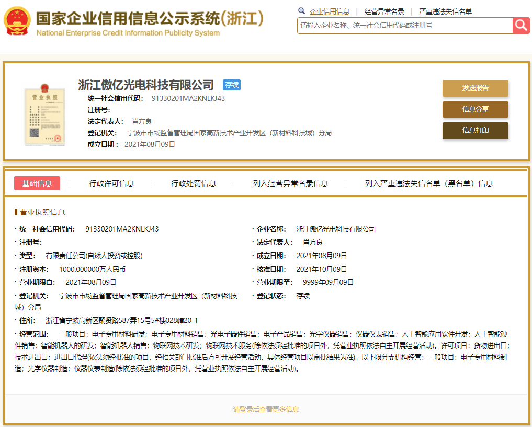Click the small magnifier icon beside 企业信用信息
Image resolution: width=532 pixels, height=427 pixels.
[x=301, y=11]
